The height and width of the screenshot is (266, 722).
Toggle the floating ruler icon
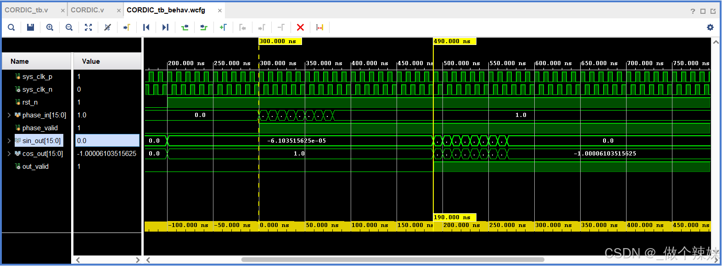[x=319, y=28]
